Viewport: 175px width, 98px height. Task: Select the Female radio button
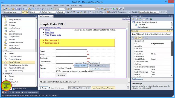(x=64, y=68)
